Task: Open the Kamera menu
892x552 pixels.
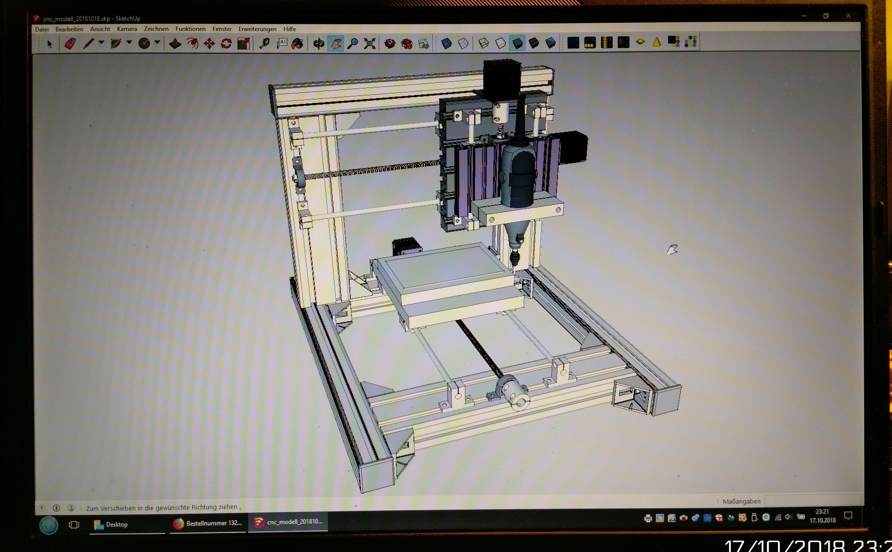Action: pos(127,29)
